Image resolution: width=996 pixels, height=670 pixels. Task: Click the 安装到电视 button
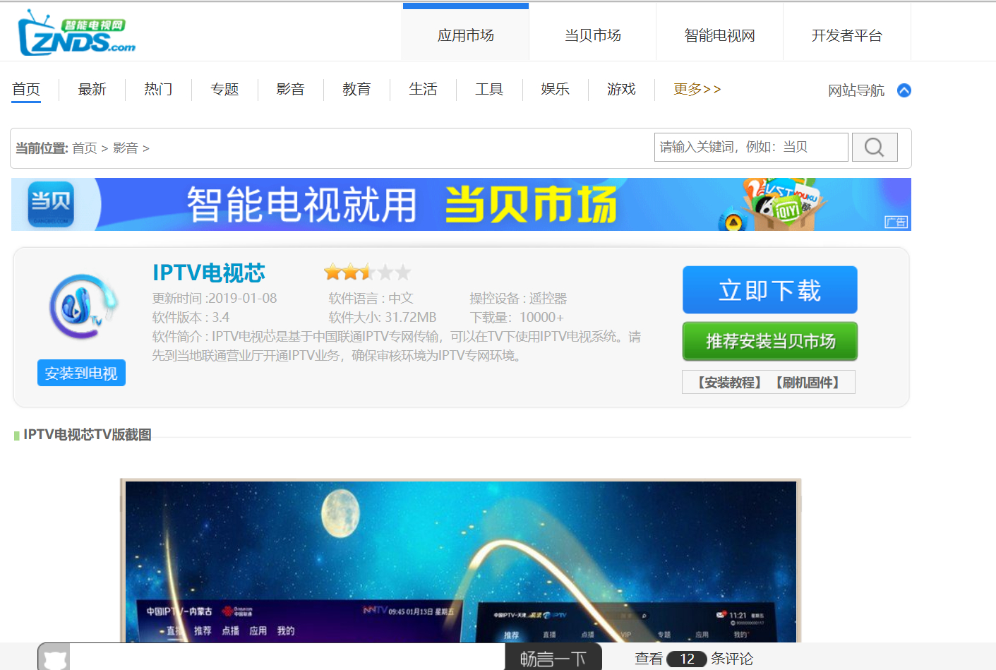click(x=81, y=373)
